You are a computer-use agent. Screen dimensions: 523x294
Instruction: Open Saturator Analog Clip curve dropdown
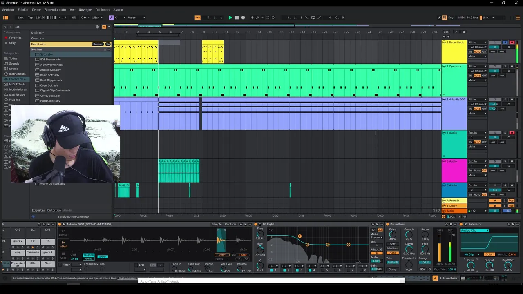pyautogui.click(x=475, y=231)
